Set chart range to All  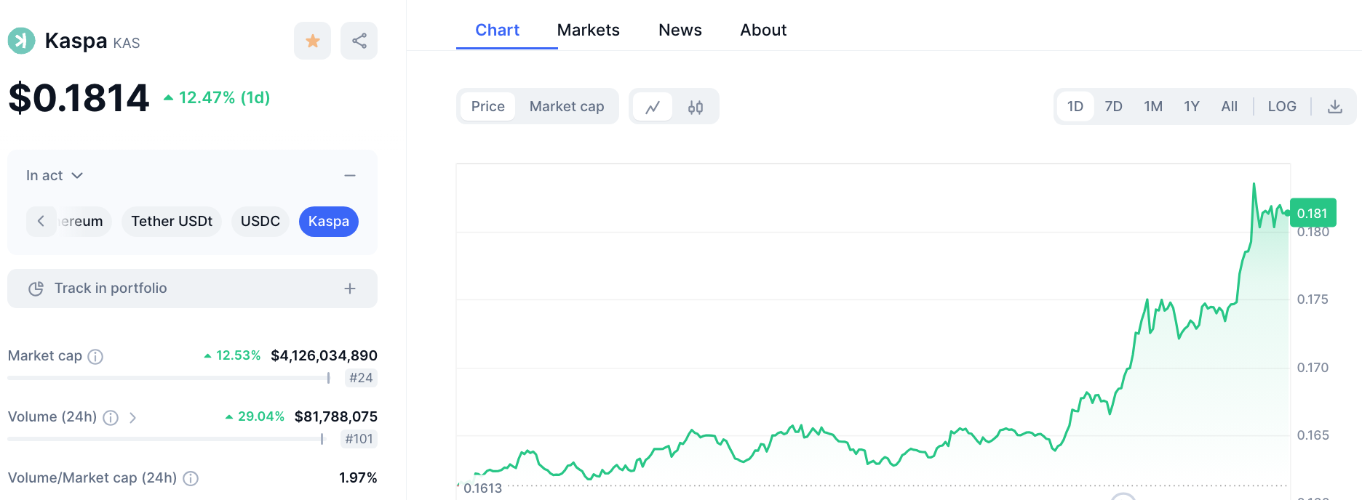[1230, 107]
